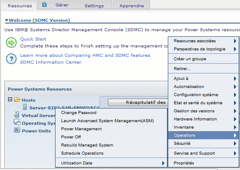Open the Settings tab

(x=94, y=6)
